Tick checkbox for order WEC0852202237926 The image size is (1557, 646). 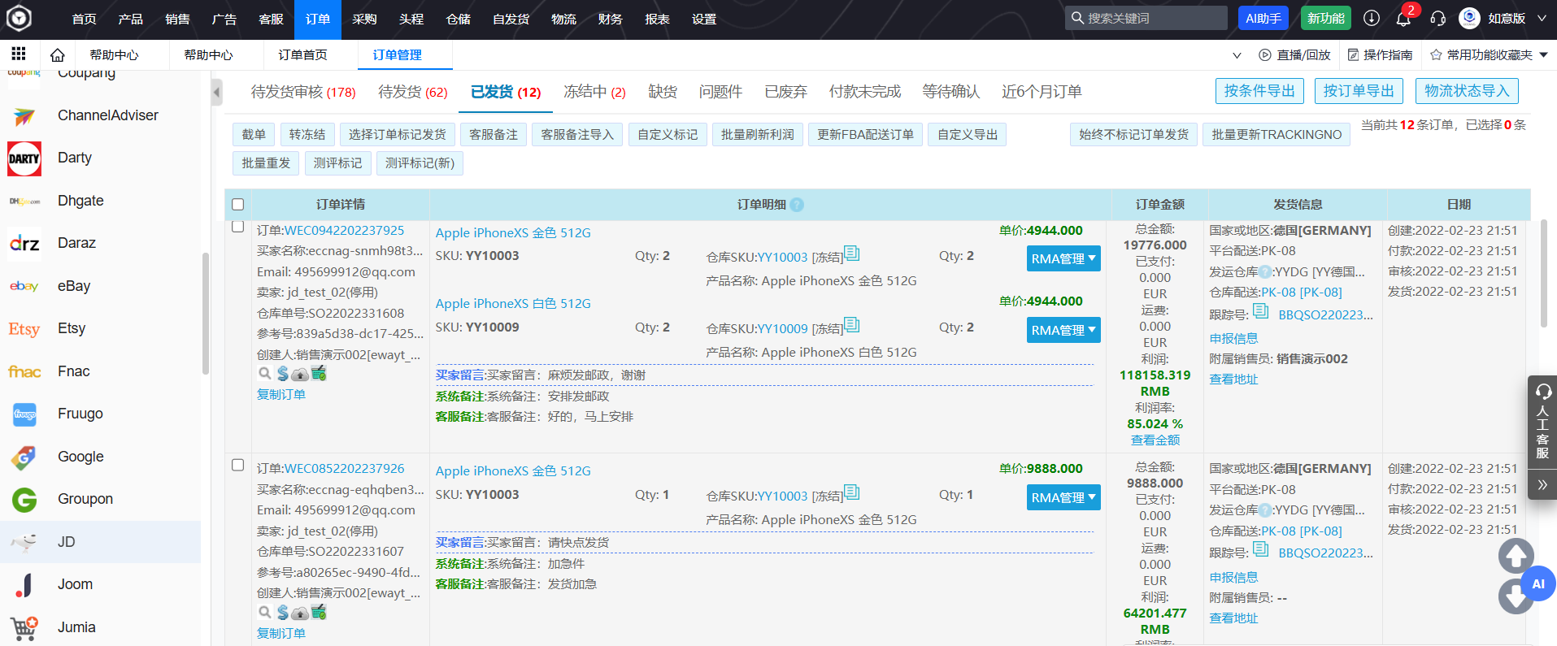[x=238, y=466]
